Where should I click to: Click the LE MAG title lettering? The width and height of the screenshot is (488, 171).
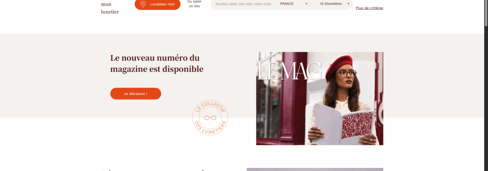point(289,71)
